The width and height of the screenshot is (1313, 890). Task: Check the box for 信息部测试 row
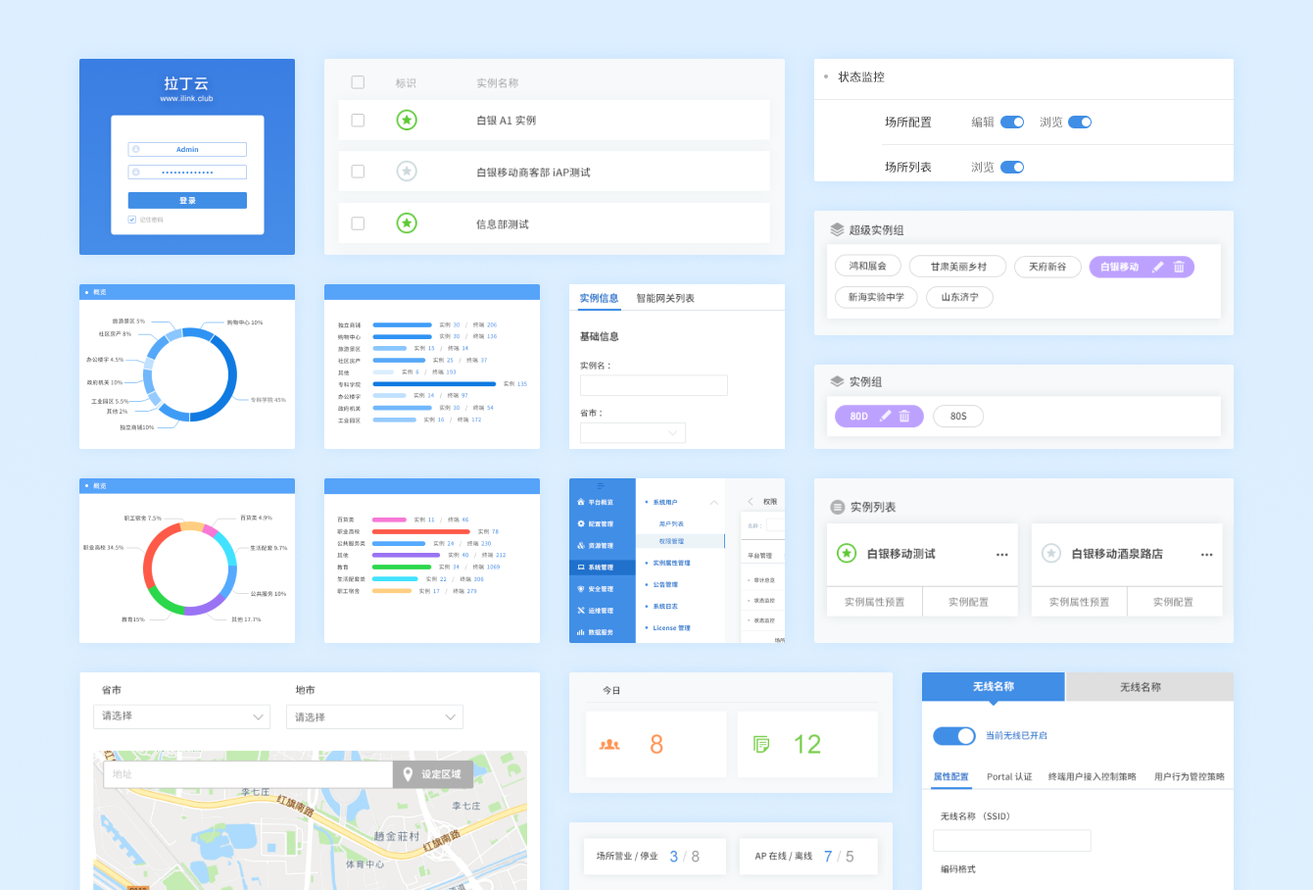358,223
